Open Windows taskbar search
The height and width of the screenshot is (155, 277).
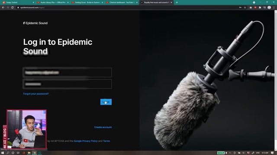click(x=8, y=153)
